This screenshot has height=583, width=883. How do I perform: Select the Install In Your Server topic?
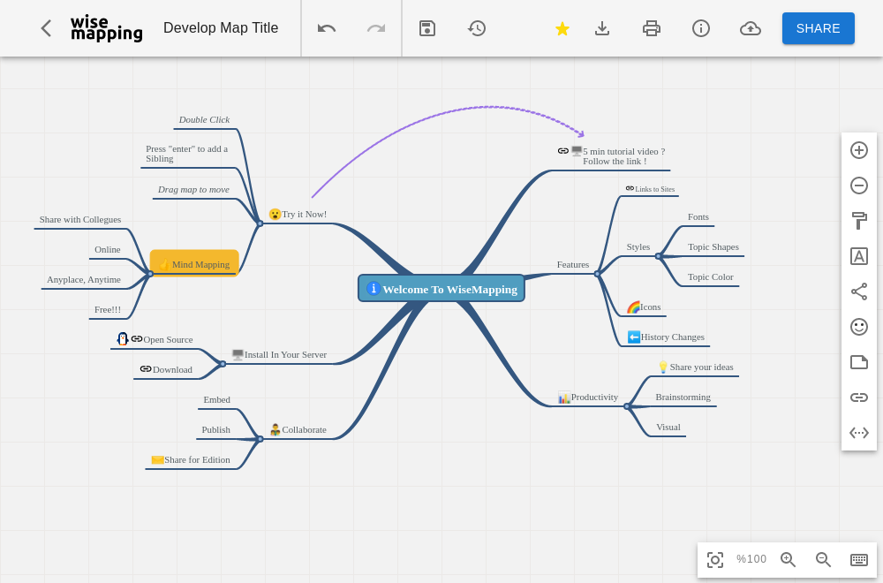pos(279,355)
